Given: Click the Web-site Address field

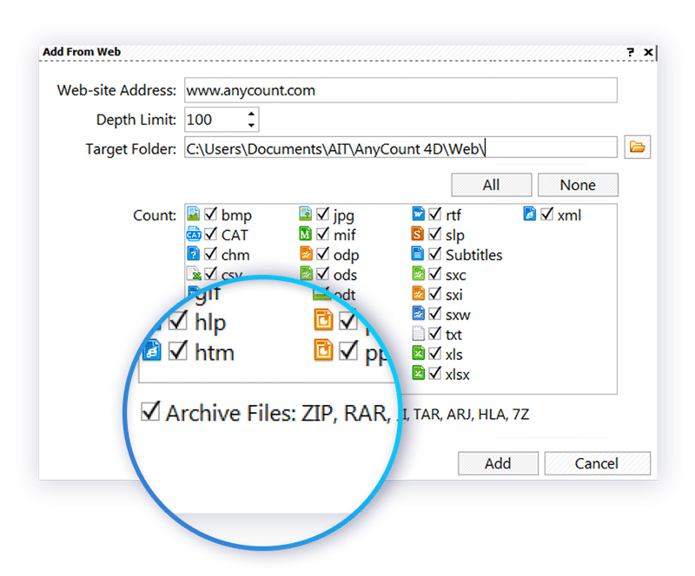Looking at the screenshot, I should click(400, 90).
